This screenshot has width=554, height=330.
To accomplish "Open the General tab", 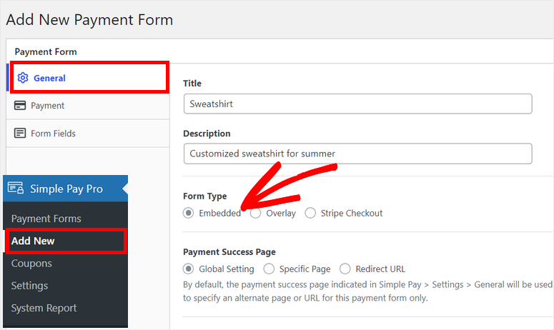I will [x=89, y=77].
